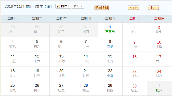Image resolution: width=172 pixels, height=96 pixels.
Task: Select November 1 万圣节 cell
Action: [110, 30]
